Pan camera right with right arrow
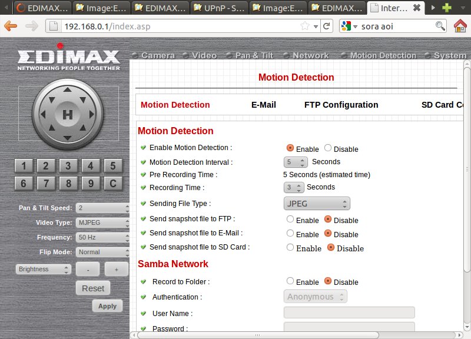The image size is (471, 339). pyautogui.click(x=92, y=114)
